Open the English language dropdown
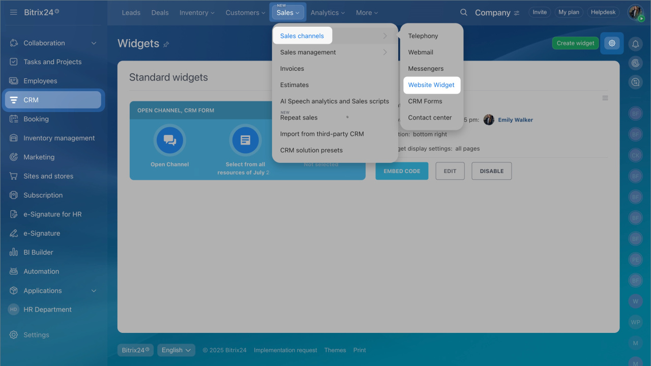This screenshot has height=366, width=651. [176, 350]
